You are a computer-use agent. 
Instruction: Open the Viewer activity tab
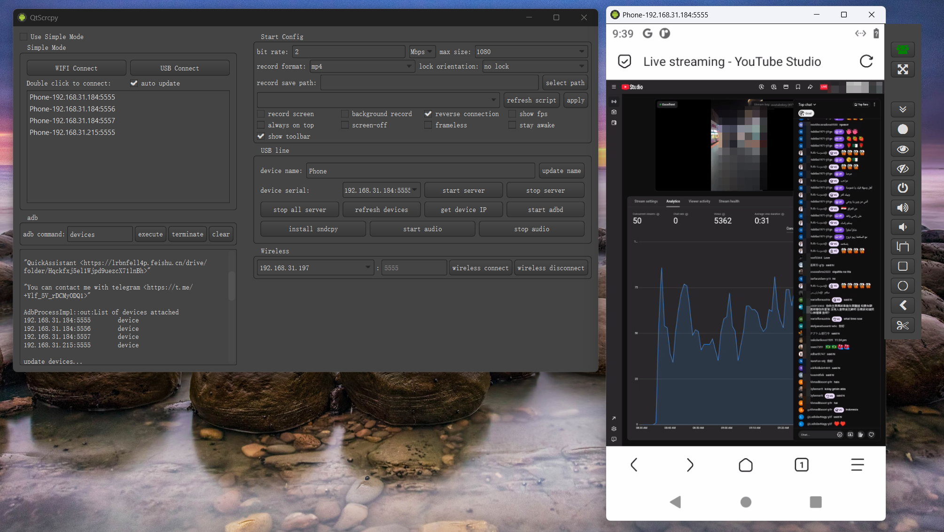pos(699,201)
